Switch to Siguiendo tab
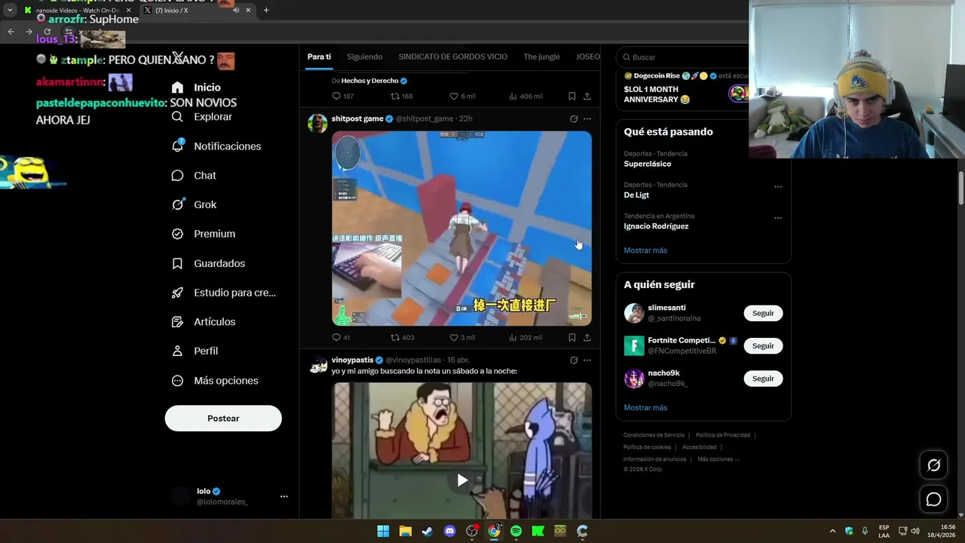This screenshot has height=543, width=965. click(365, 57)
